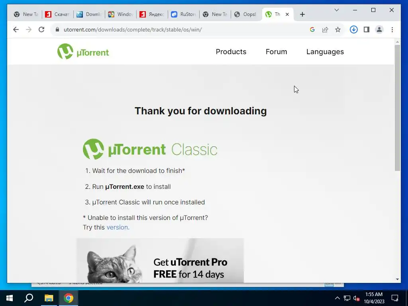
Task: Switch to the Windo tab
Action: pyautogui.click(x=120, y=15)
